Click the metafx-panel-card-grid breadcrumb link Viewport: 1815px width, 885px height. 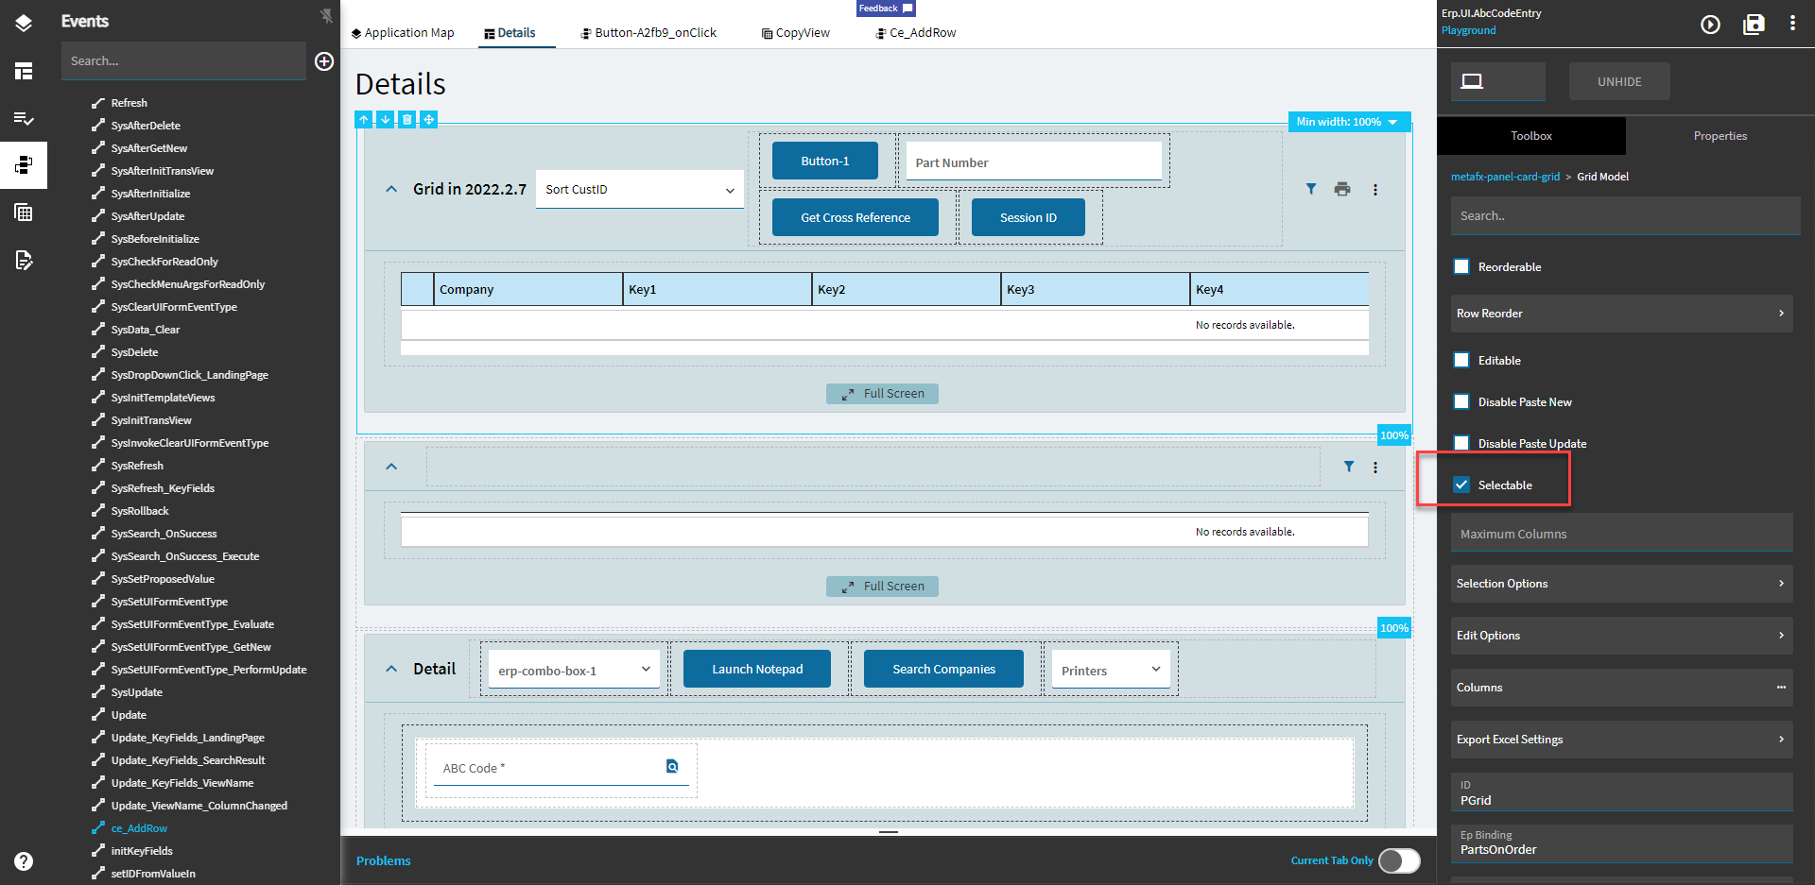(1505, 177)
